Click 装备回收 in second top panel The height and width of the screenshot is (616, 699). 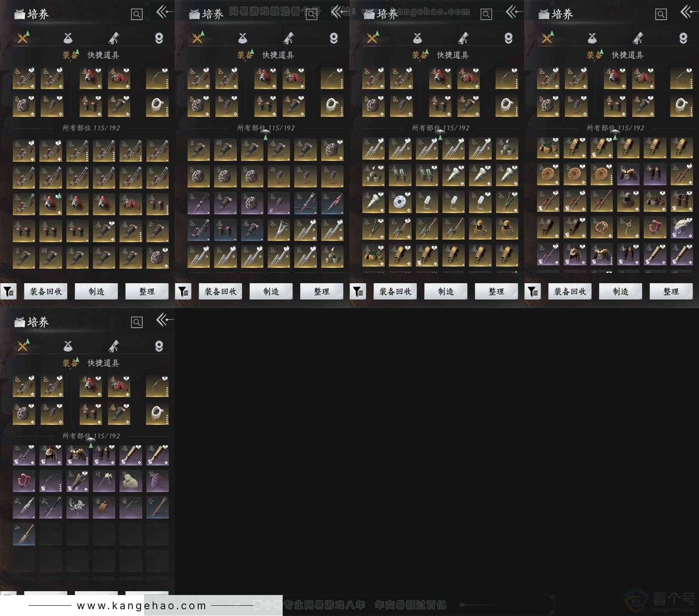point(221,292)
